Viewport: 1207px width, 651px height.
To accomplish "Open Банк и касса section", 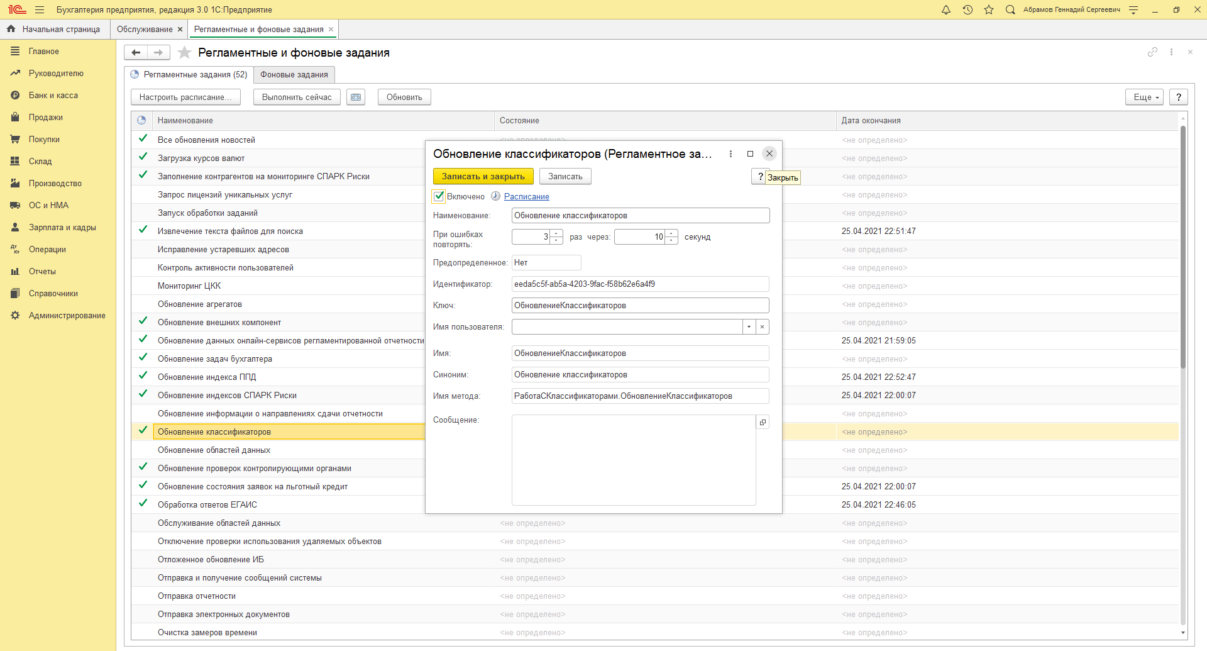I will coord(53,96).
